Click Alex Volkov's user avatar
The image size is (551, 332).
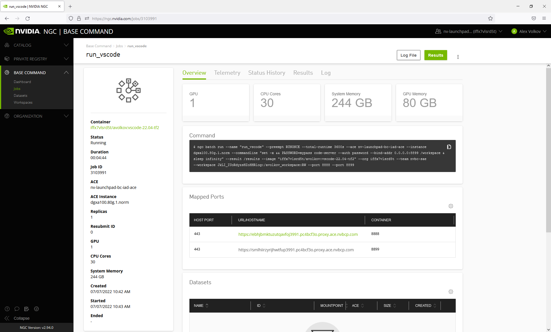[x=514, y=31]
